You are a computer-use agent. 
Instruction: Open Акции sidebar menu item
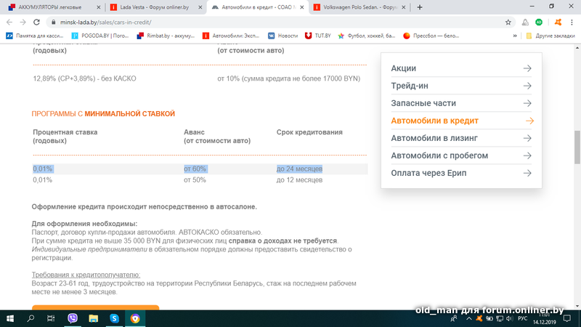click(x=461, y=68)
